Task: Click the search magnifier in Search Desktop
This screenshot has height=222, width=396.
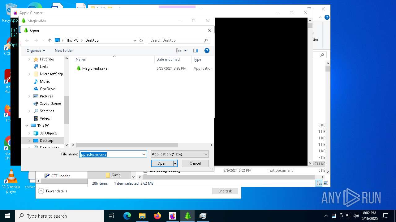Action: (206, 40)
